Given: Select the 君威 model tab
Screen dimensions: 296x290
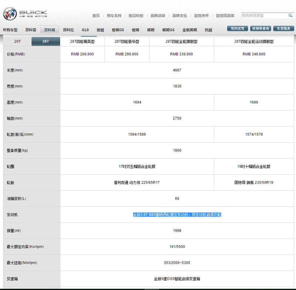Looking at the screenshot, I should point(135,30).
